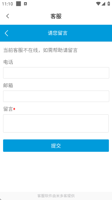Submit the form with the 提交 button
112x200 pixels.
coord(56,146)
